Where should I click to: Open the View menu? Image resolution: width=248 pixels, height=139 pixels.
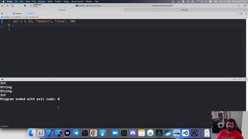[x=28, y=2]
